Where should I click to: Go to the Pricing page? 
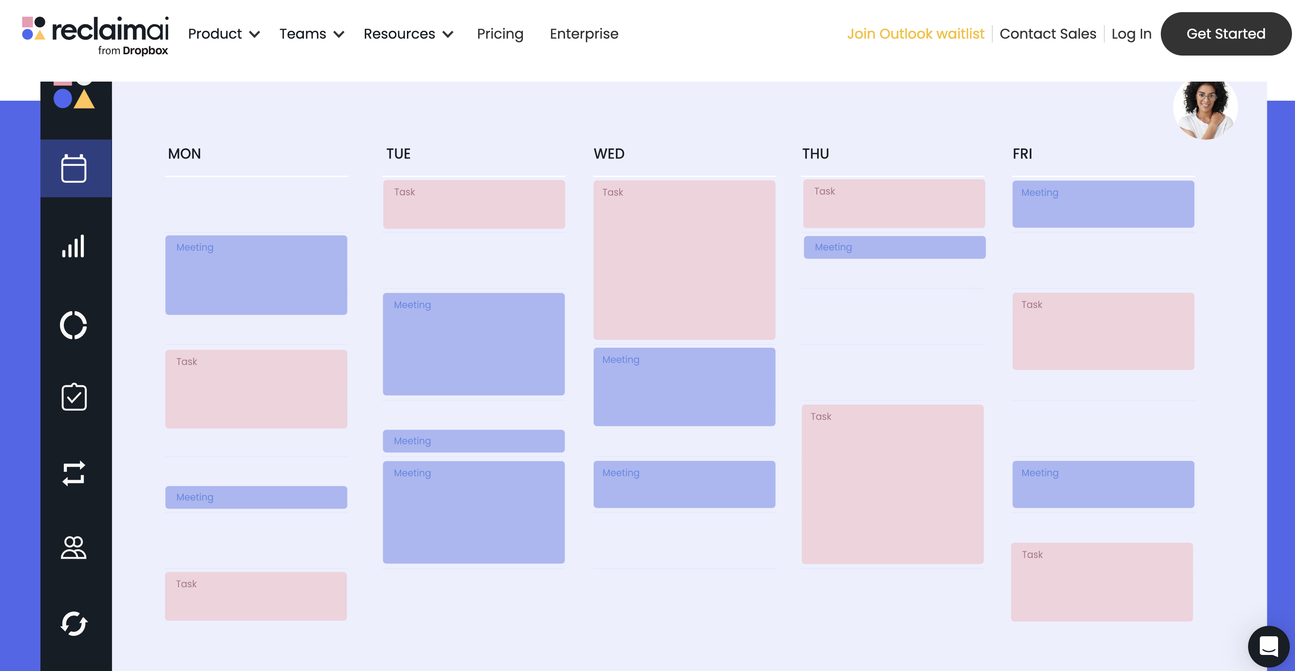click(500, 34)
